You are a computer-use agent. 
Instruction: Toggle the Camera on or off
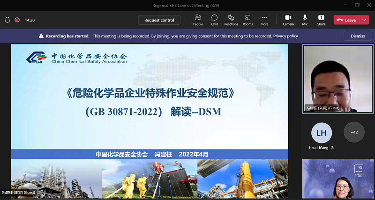click(288, 20)
